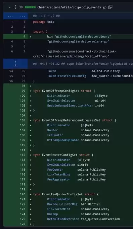Click LinkTokenMint field on line 116
The width and height of the screenshot is (133, 229).
[58, 174]
